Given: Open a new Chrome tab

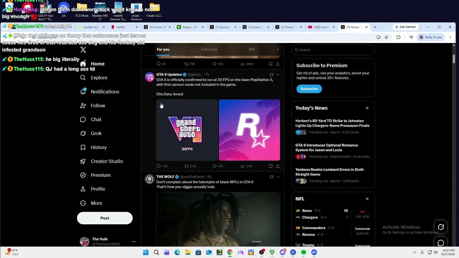Looking at the screenshot, I should (375, 27).
